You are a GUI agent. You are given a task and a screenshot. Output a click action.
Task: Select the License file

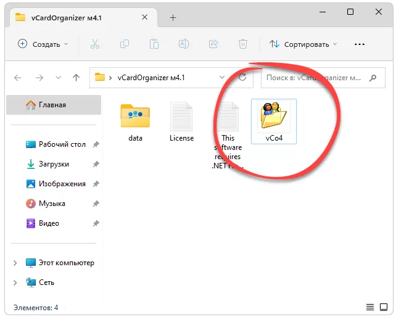pos(181,122)
